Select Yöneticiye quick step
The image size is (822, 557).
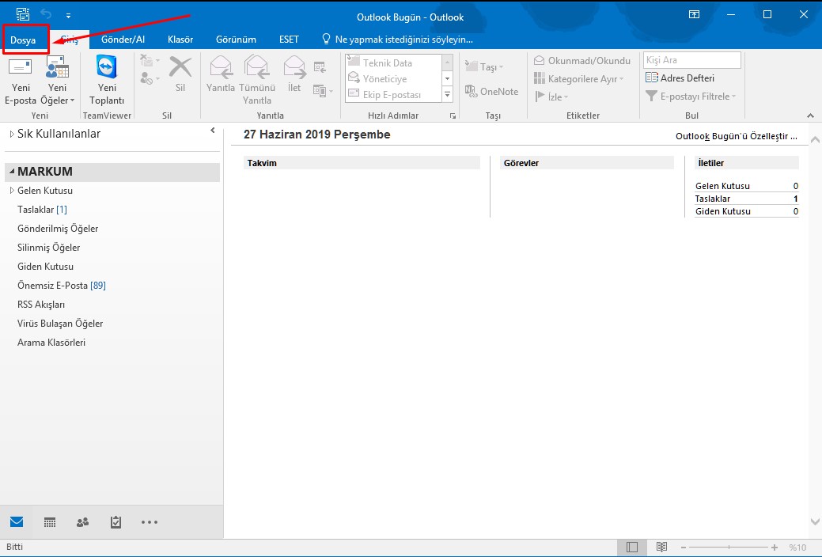coord(393,78)
